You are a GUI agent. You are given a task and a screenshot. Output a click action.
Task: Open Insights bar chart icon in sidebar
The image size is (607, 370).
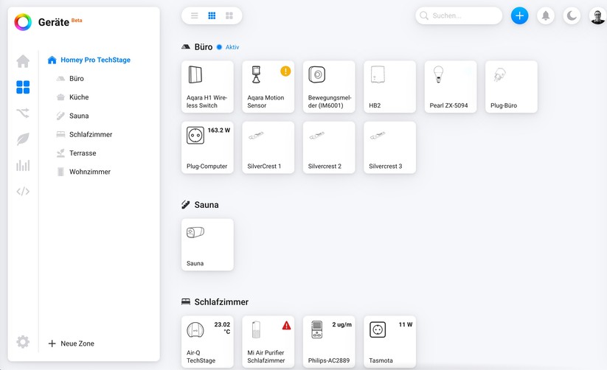pyautogui.click(x=23, y=166)
